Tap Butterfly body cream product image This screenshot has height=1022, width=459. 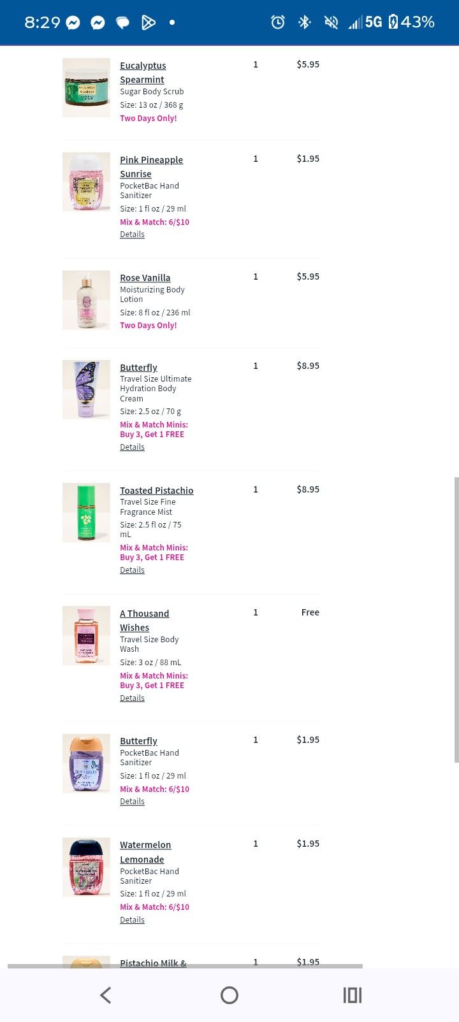tap(86, 389)
